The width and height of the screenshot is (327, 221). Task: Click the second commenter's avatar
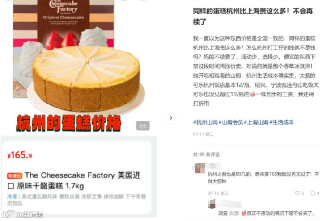point(211,204)
